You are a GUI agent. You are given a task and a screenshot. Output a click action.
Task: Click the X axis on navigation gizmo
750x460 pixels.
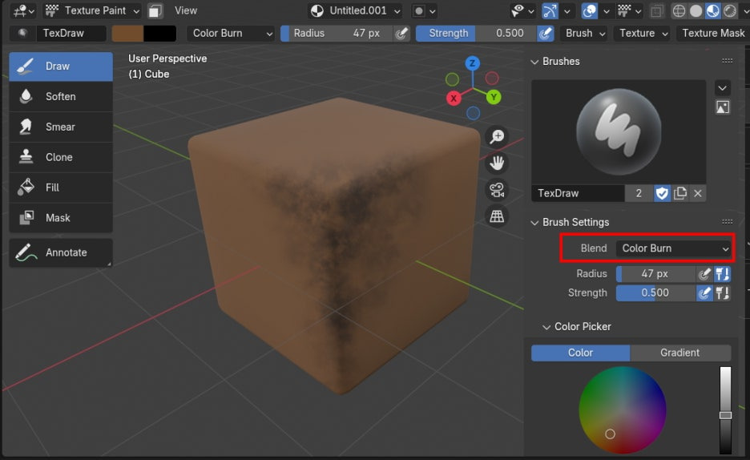click(x=454, y=99)
